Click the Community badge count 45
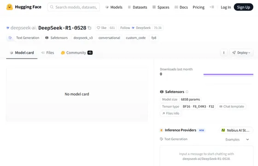This screenshot has height=166, width=258. (x=90, y=53)
